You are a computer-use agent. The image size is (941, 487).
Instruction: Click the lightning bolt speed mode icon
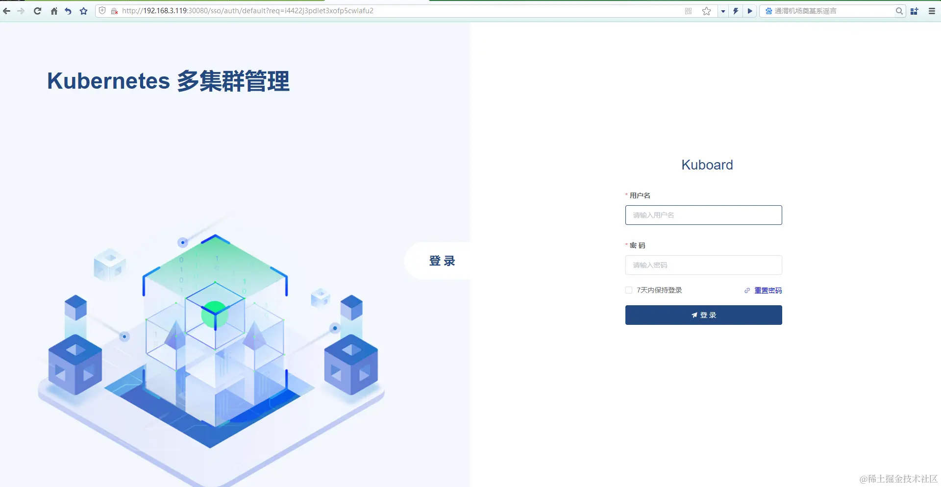point(736,11)
